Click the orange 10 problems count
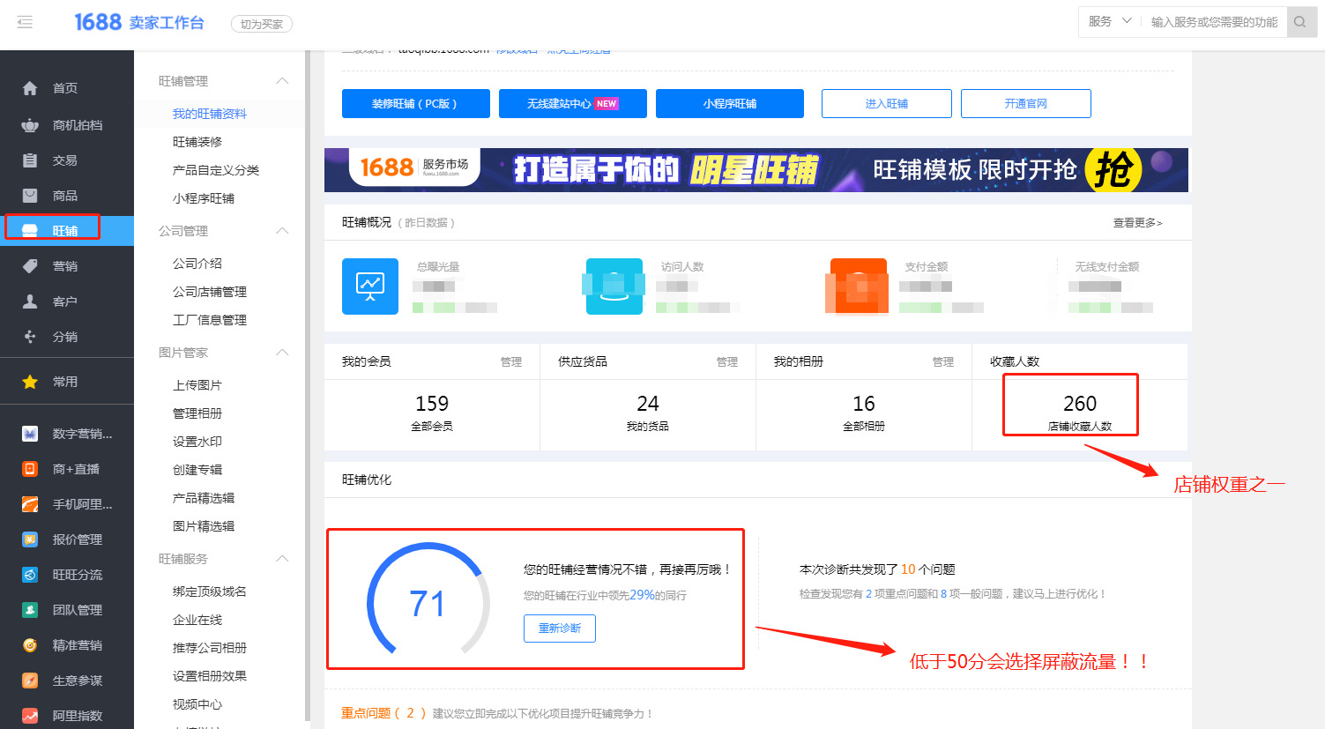The image size is (1325, 729). (x=908, y=569)
